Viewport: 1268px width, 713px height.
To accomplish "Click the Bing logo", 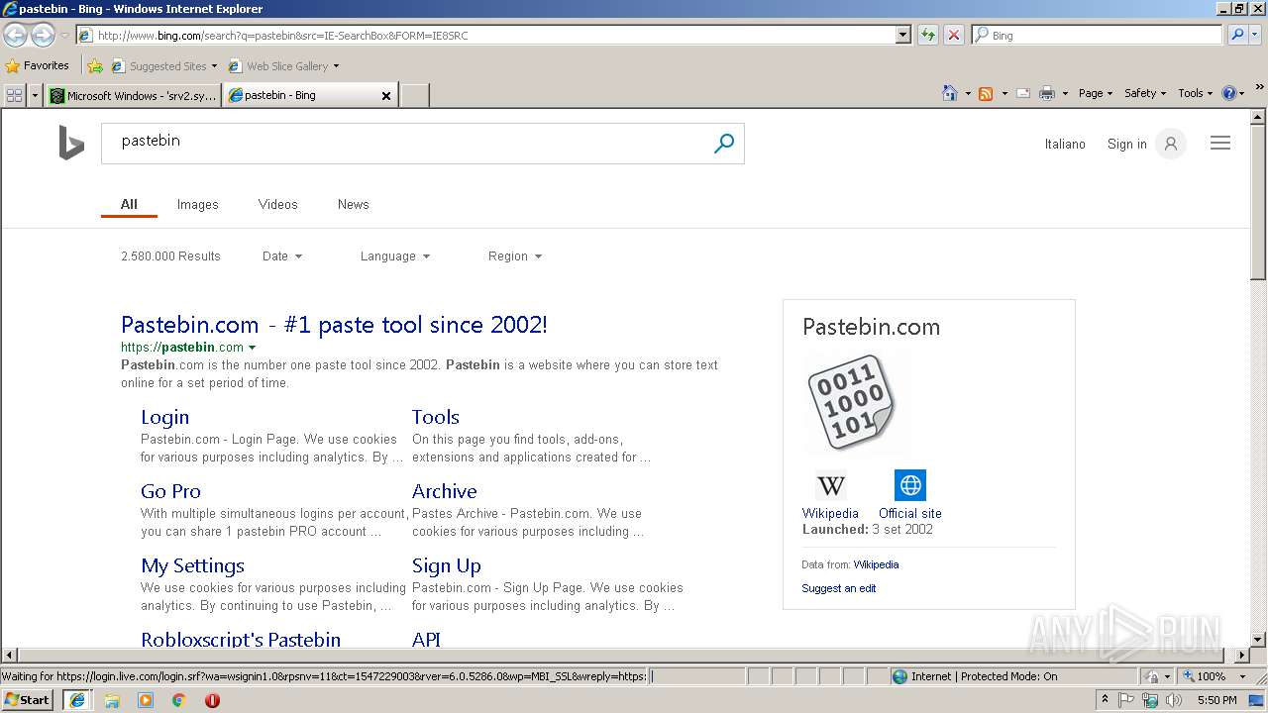I will 70,143.
